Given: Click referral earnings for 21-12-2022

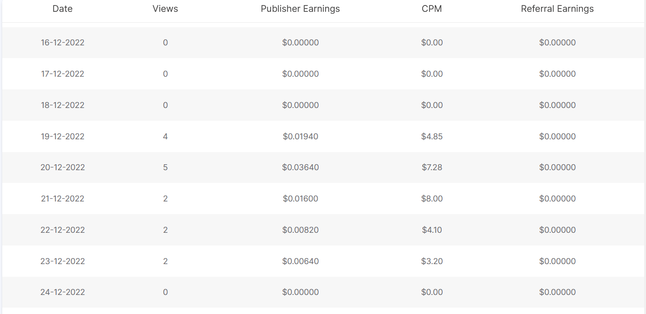Looking at the screenshot, I should (x=557, y=199).
